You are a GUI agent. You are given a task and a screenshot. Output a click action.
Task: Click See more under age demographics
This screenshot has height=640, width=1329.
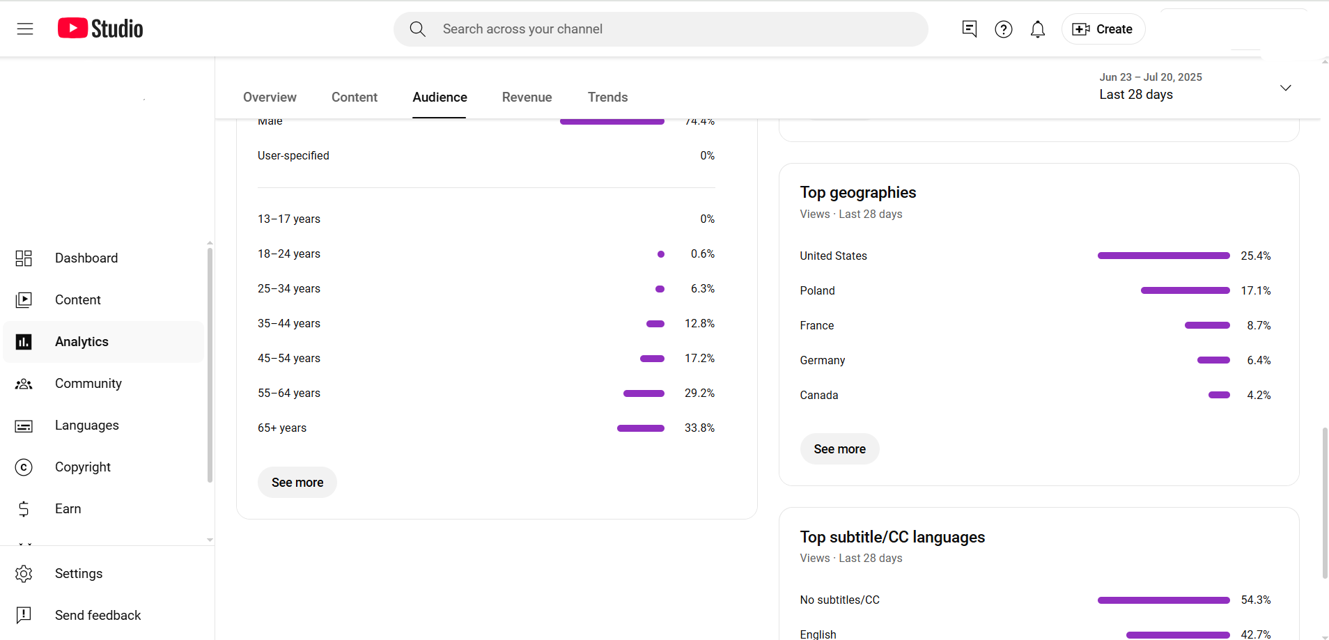click(297, 483)
